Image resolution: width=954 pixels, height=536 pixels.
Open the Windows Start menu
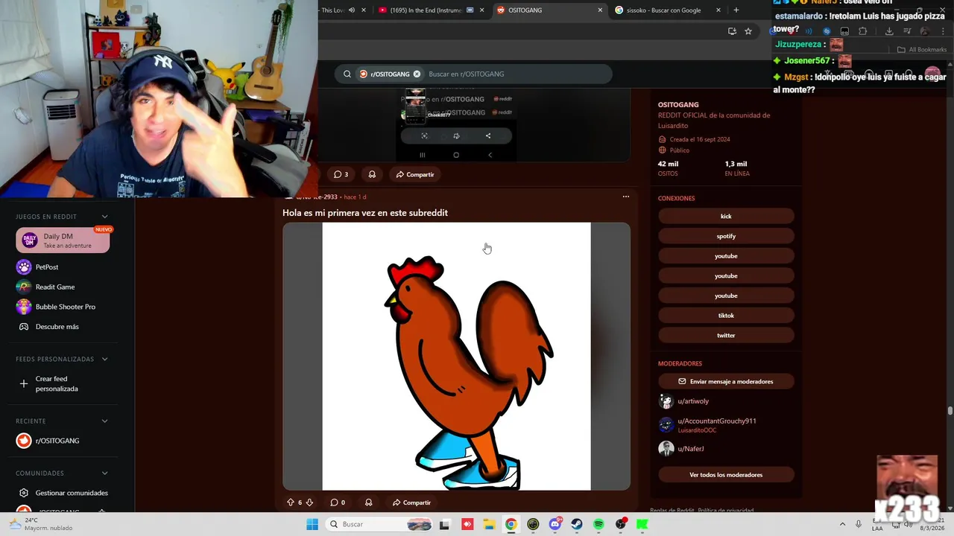tap(312, 524)
